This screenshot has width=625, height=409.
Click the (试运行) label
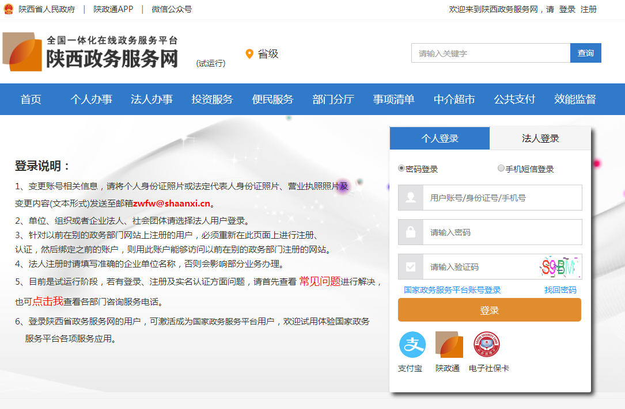(211, 63)
